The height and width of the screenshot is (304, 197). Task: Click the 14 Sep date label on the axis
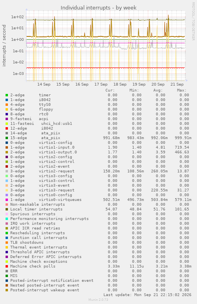coord(44,84)
